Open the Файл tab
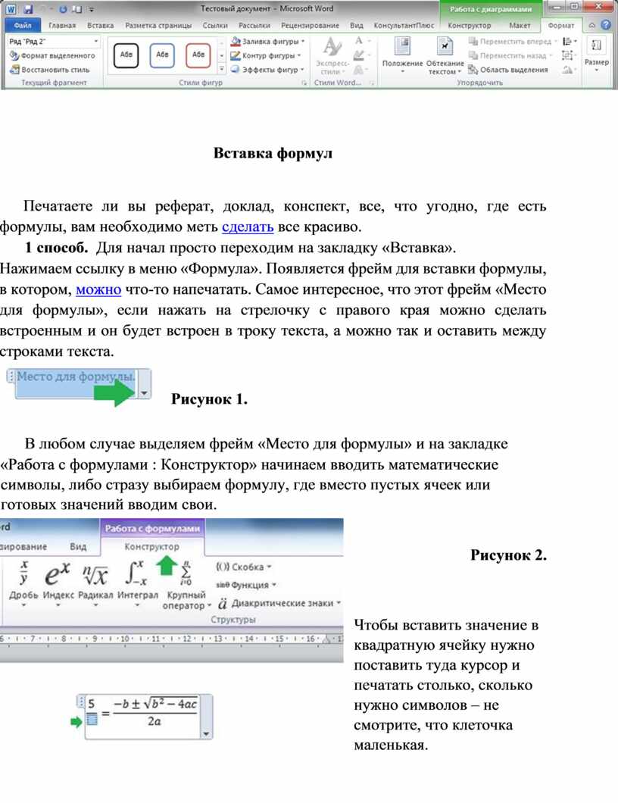Screen dimensions: 618x803 pos(23,24)
